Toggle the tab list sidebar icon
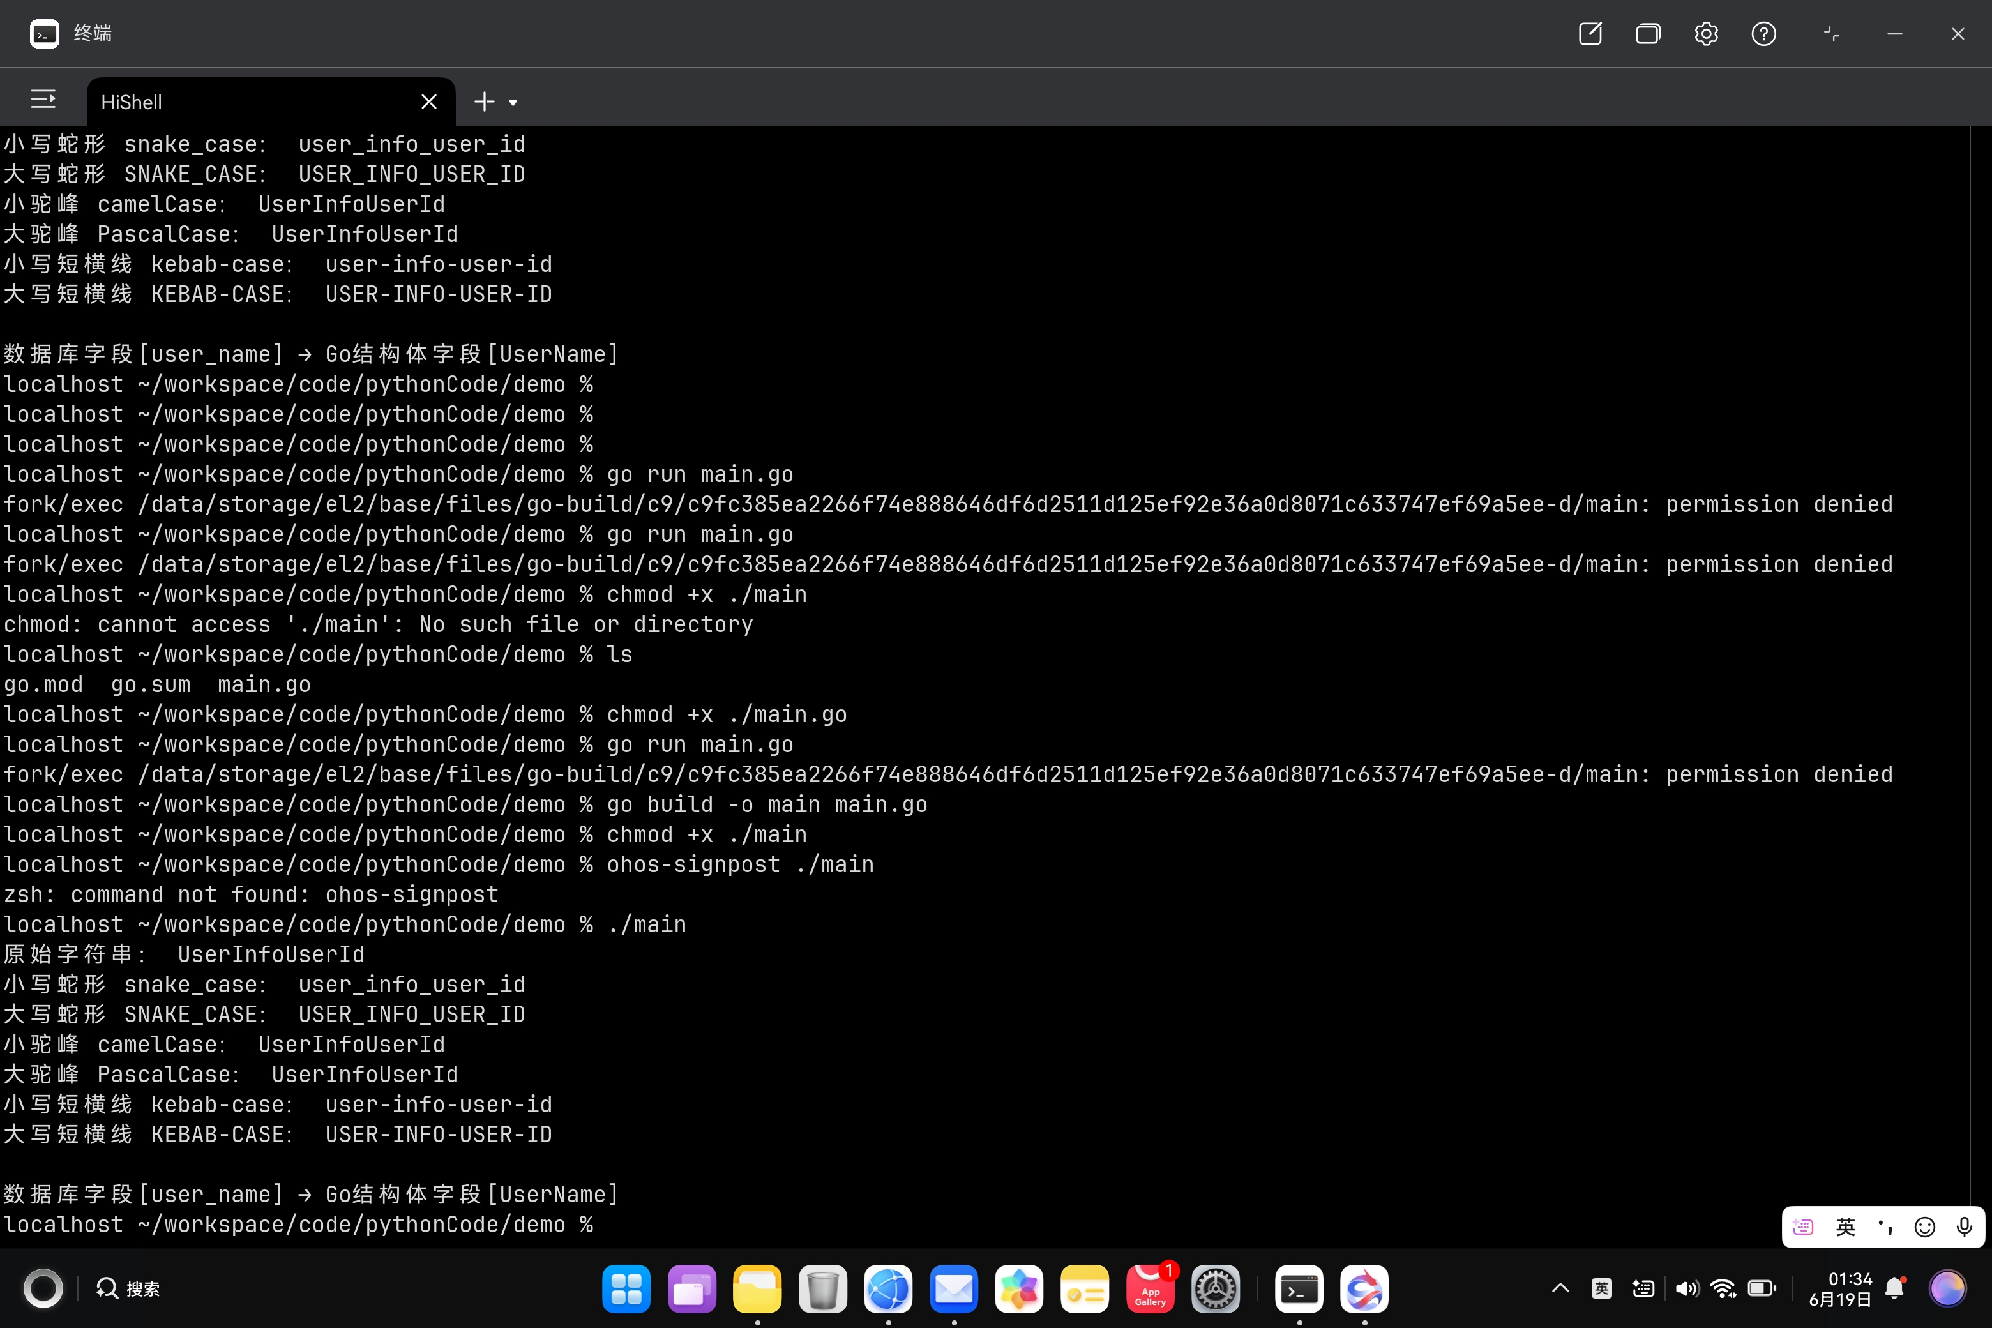 point(43,100)
